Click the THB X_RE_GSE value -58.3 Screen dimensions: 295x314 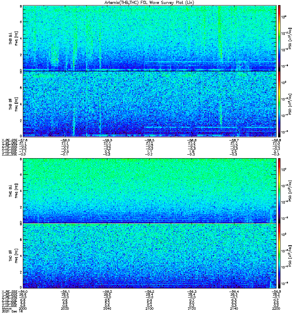[x=107, y=140]
